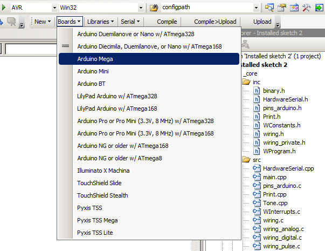Choose TouchShield Stealth board

pyautogui.click(x=149, y=195)
